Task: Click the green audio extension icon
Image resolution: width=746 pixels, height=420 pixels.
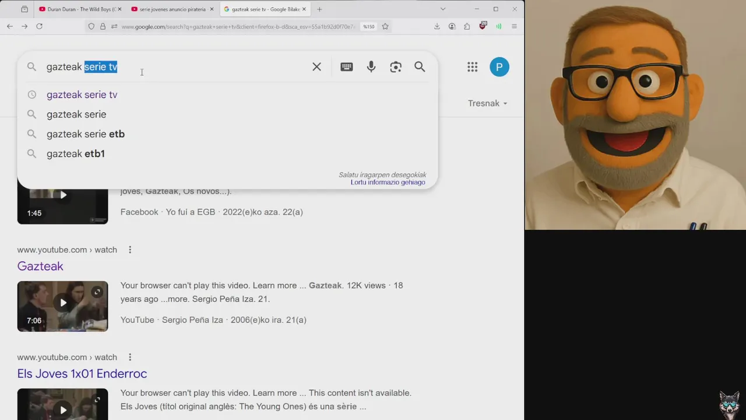Action: [x=499, y=26]
